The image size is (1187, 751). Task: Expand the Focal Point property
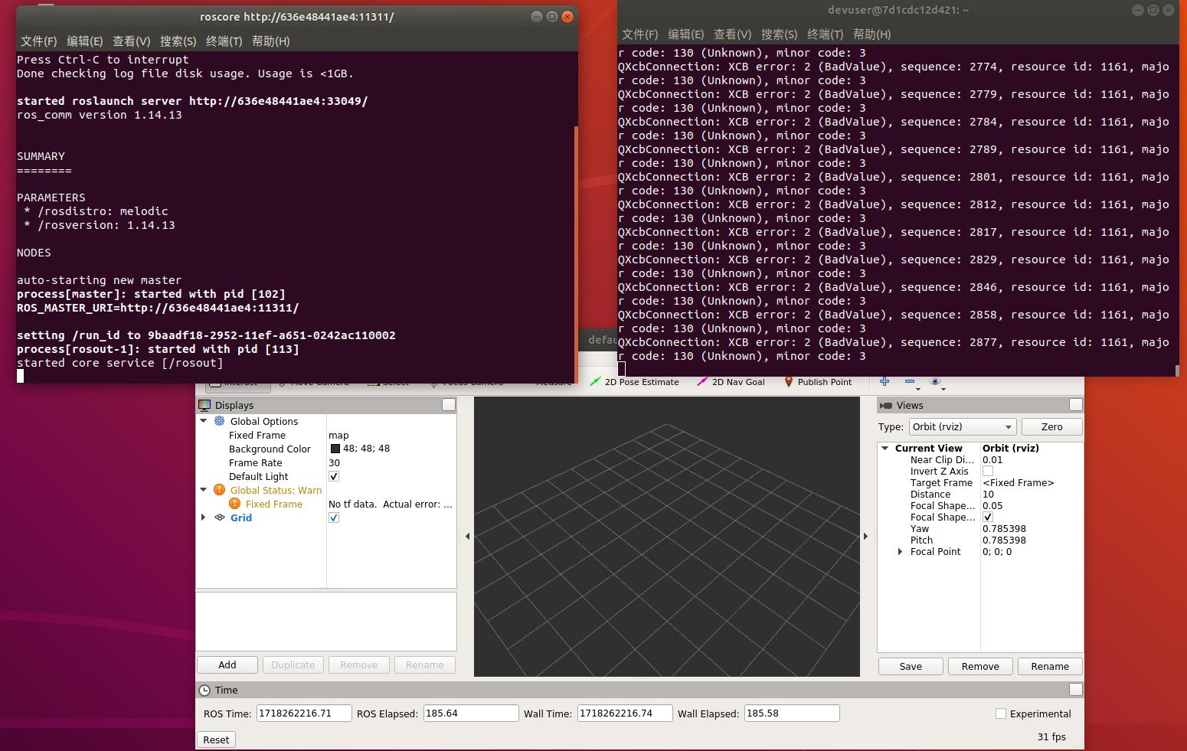(x=900, y=551)
